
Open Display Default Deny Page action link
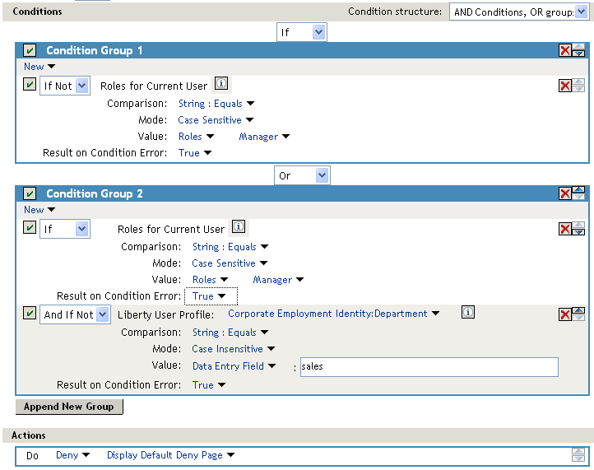170,455
